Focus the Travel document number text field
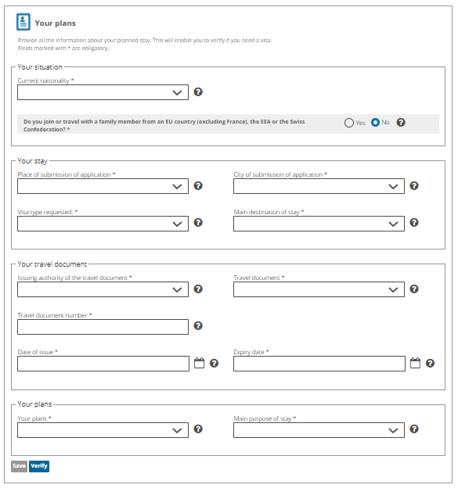 coord(103,327)
